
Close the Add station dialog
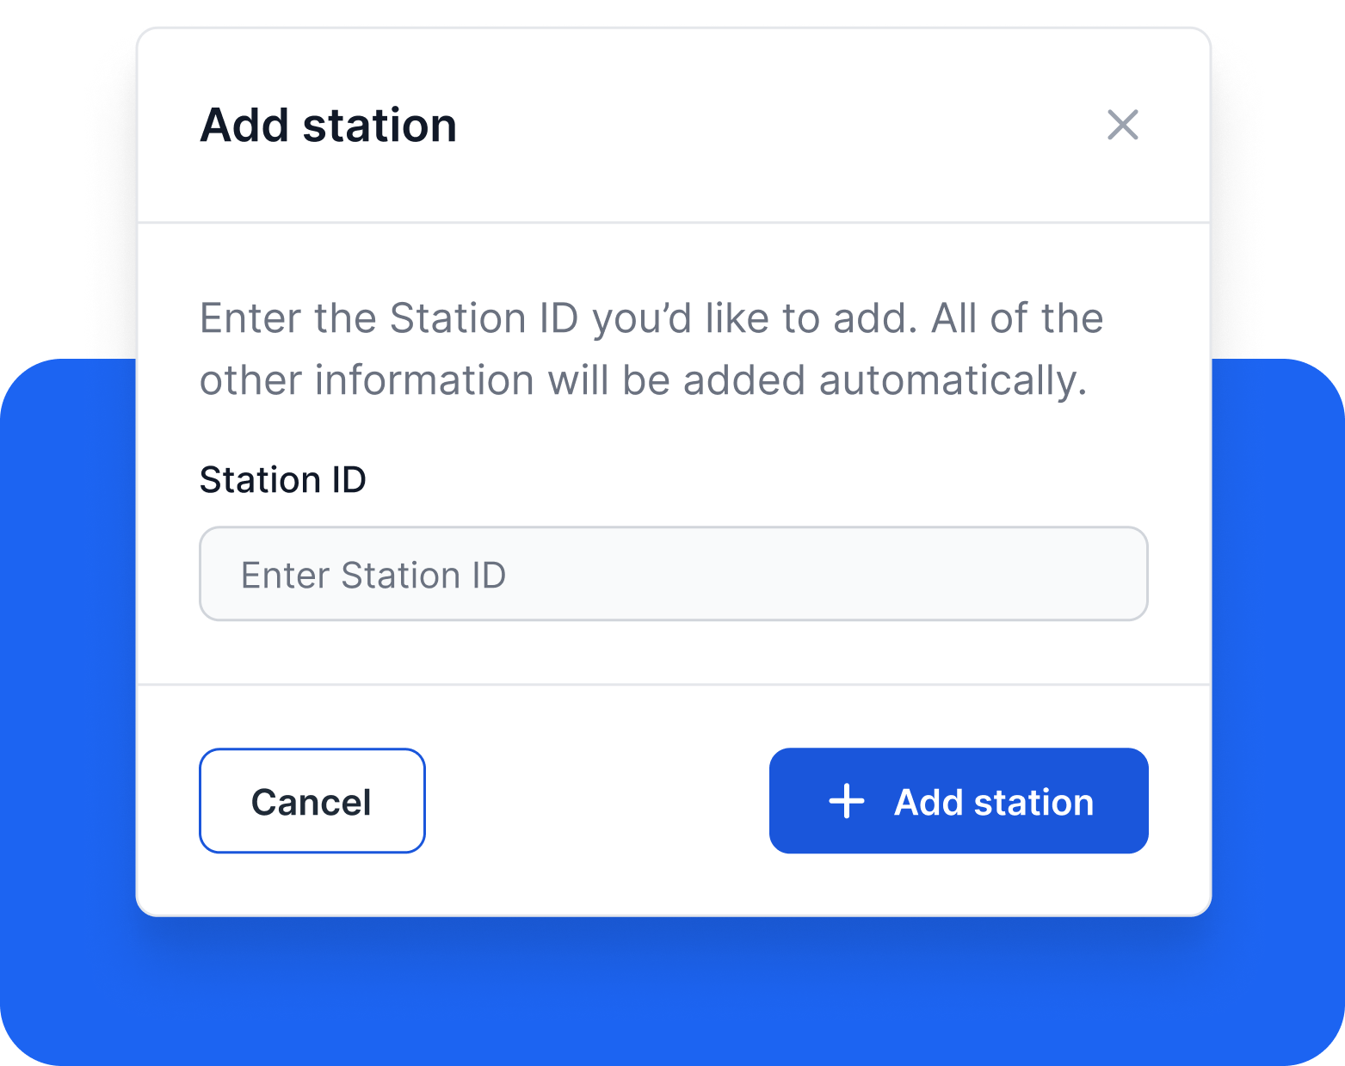1122,125
